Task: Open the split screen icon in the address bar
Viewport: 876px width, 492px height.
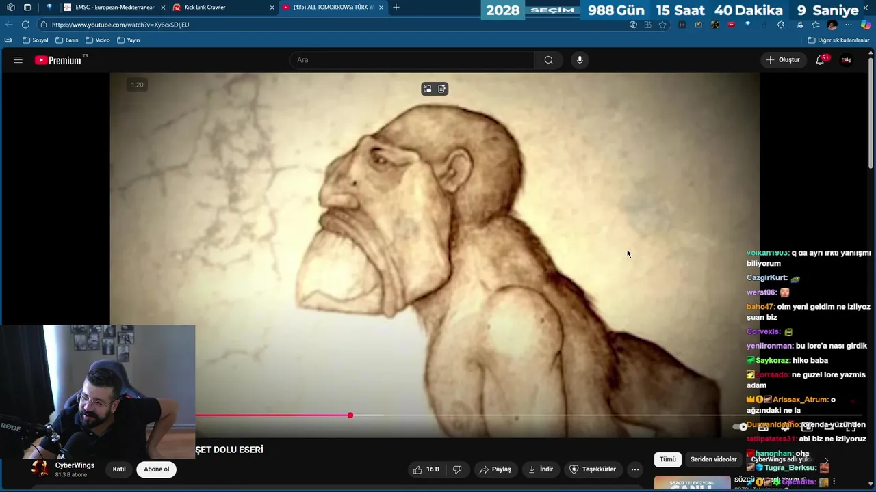Action: coord(647,25)
